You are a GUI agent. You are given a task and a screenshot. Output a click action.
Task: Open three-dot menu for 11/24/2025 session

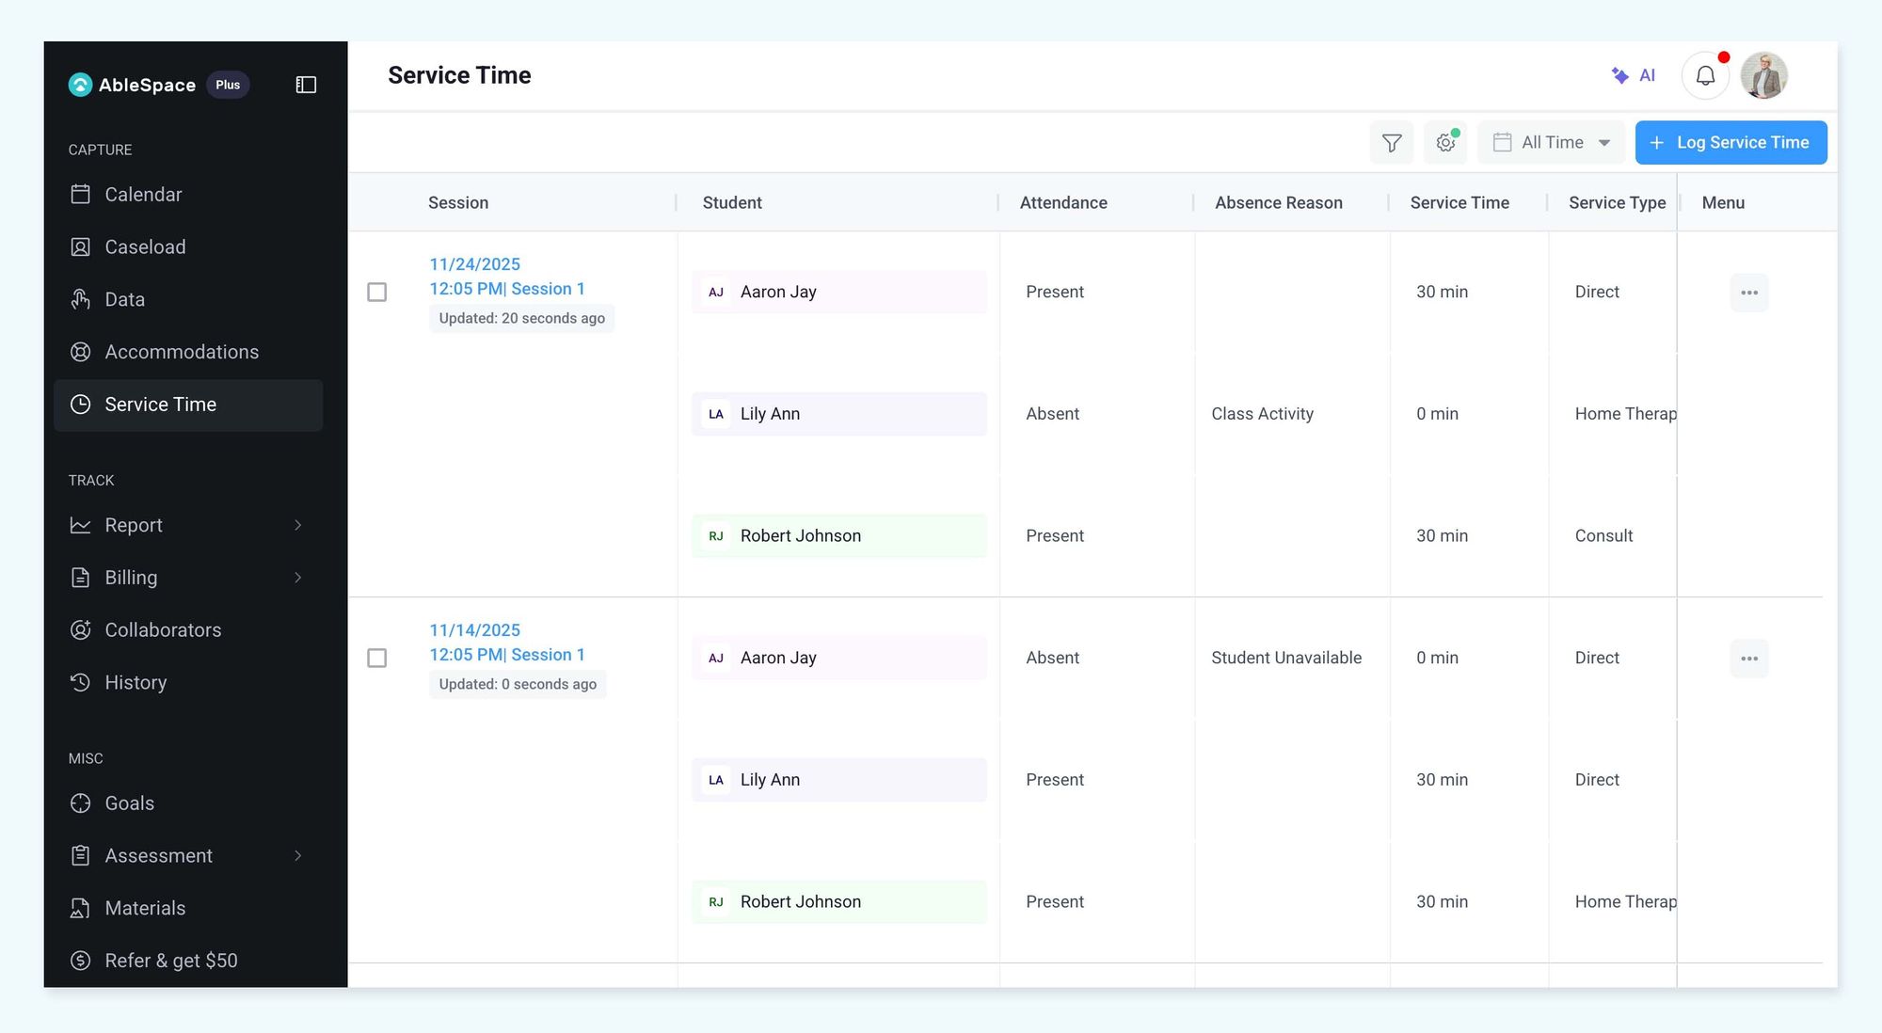(1748, 293)
